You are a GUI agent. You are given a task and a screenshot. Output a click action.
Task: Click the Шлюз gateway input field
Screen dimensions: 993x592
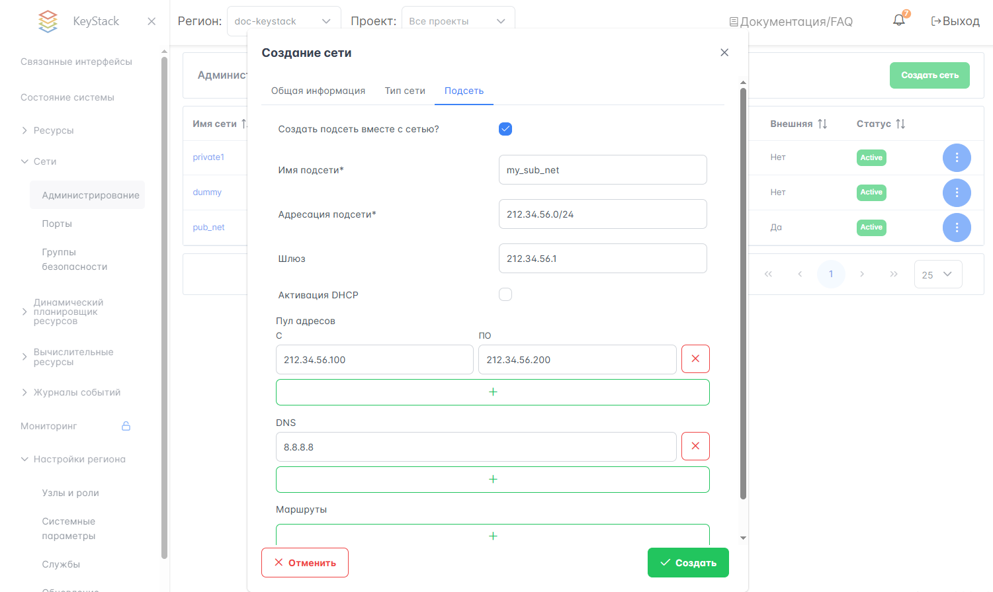pos(602,259)
